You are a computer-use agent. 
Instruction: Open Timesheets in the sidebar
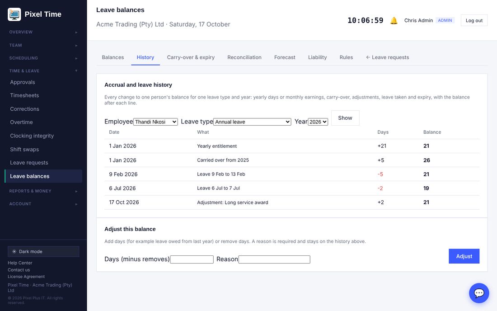[x=43, y=95]
